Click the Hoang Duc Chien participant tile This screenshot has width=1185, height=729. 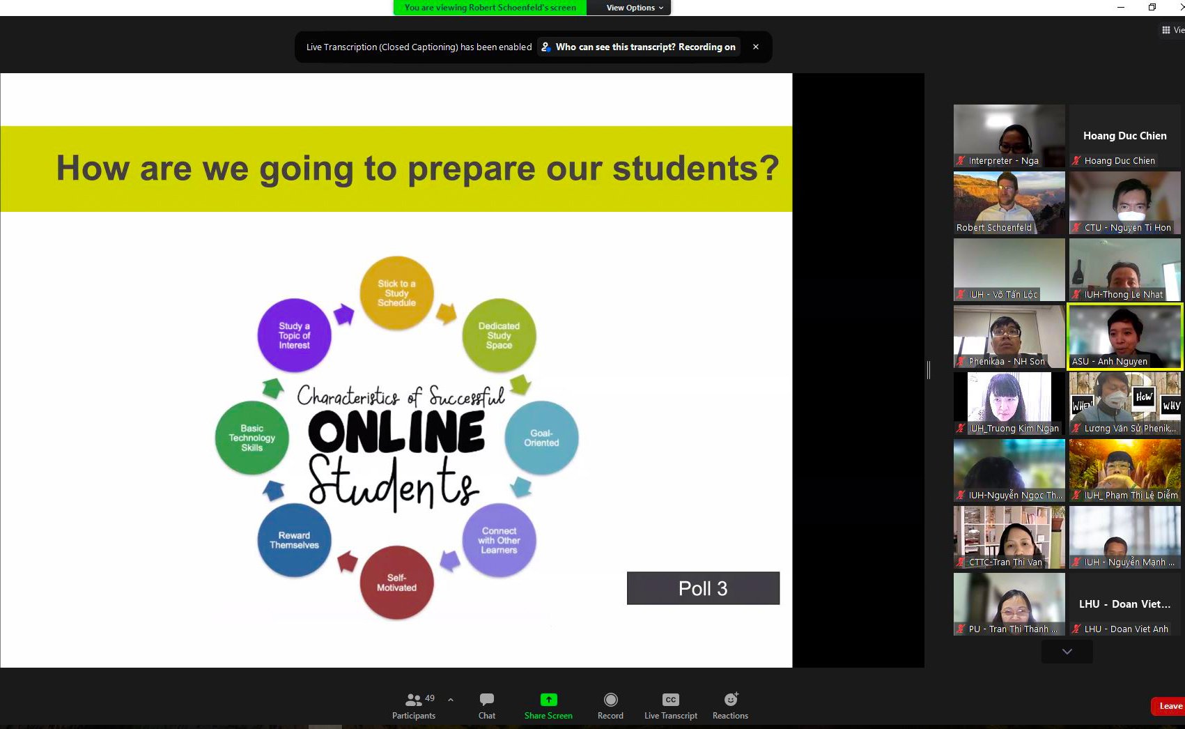1124,135
